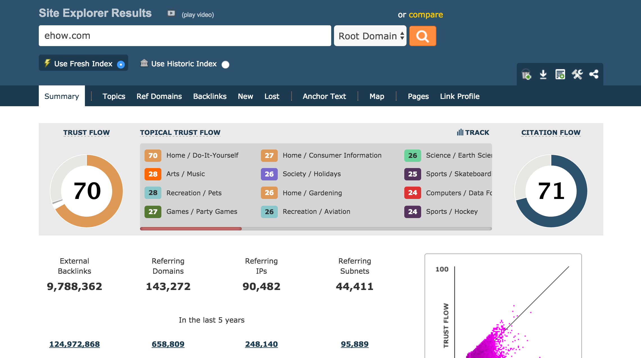
Task: Open the Link Profile tab
Action: [460, 96]
